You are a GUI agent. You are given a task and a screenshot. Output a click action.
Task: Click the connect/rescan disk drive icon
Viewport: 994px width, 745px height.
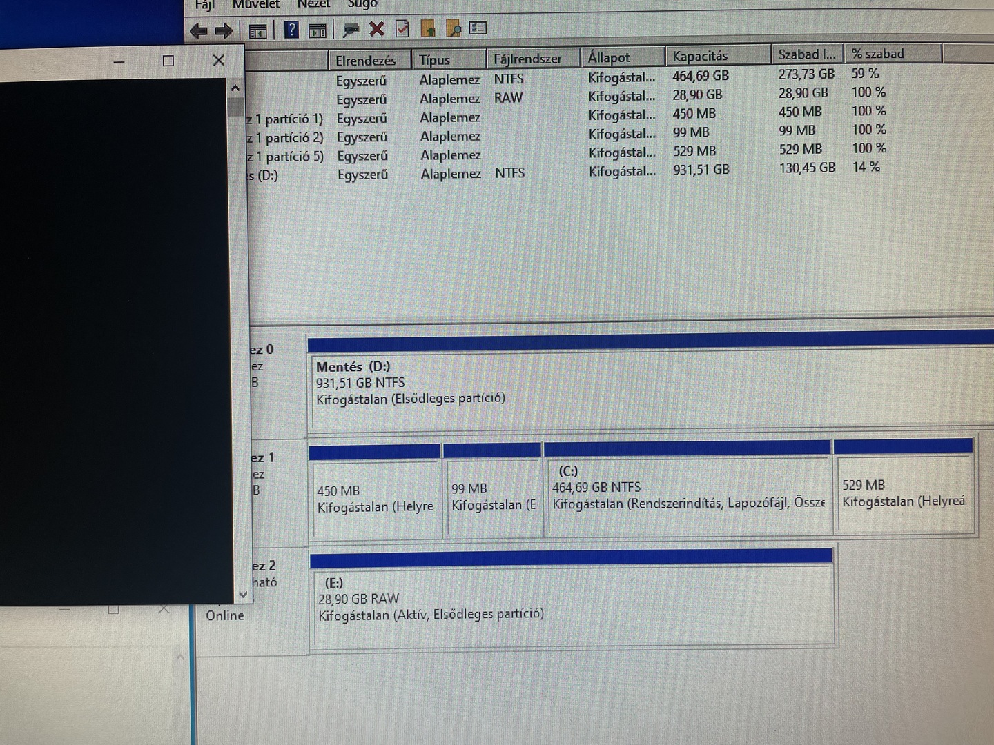(351, 30)
